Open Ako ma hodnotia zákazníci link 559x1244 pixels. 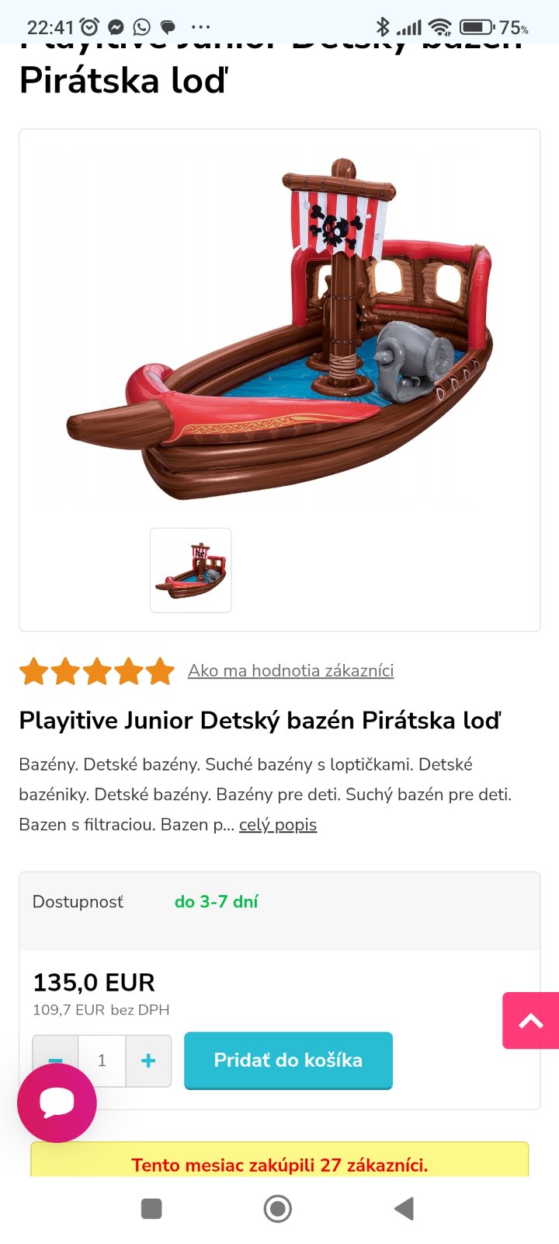pos(290,670)
